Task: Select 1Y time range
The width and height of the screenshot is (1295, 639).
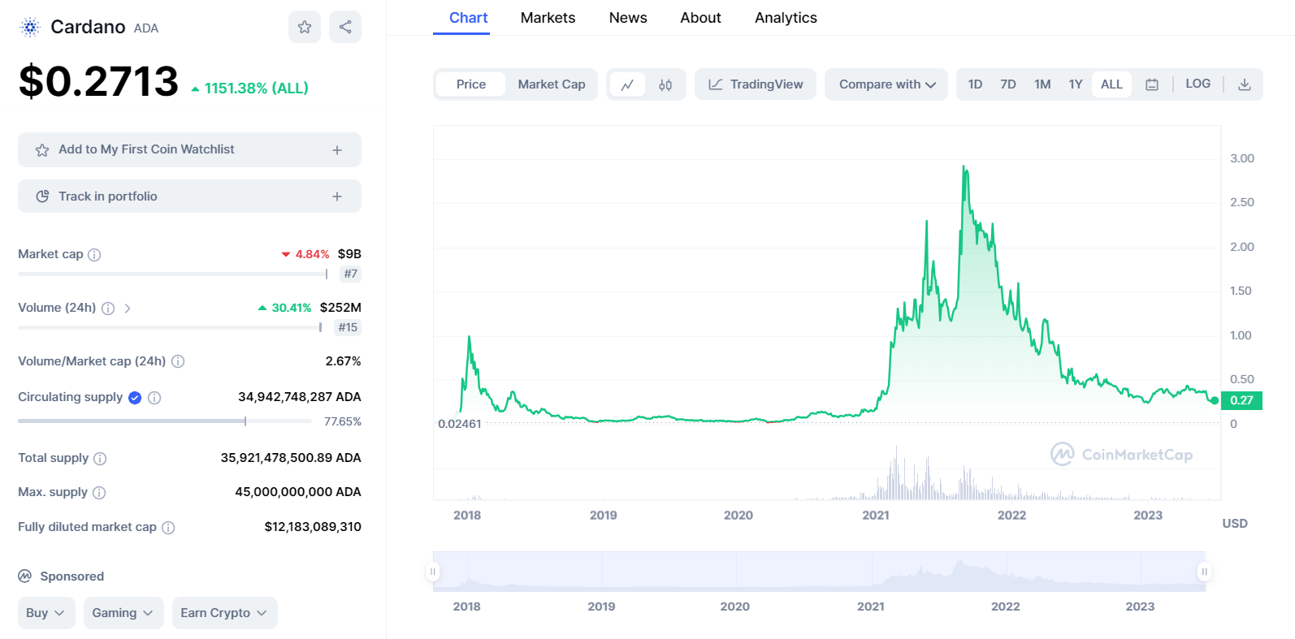Action: click(1076, 84)
